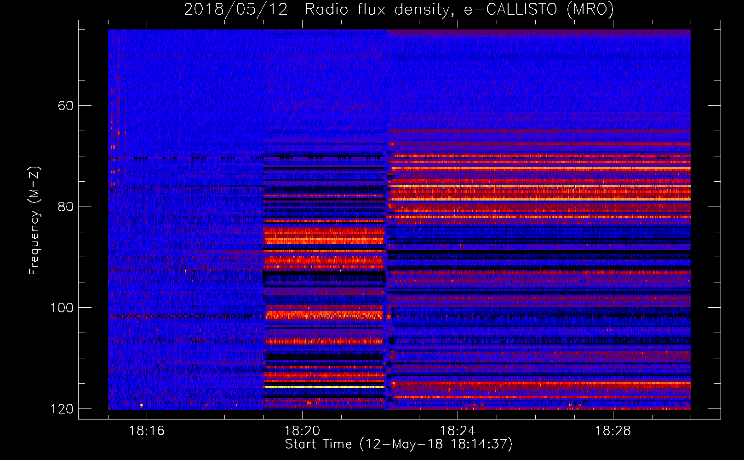Click the 120 frequency tick label
The width and height of the screenshot is (744, 460).
[x=62, y=409]
